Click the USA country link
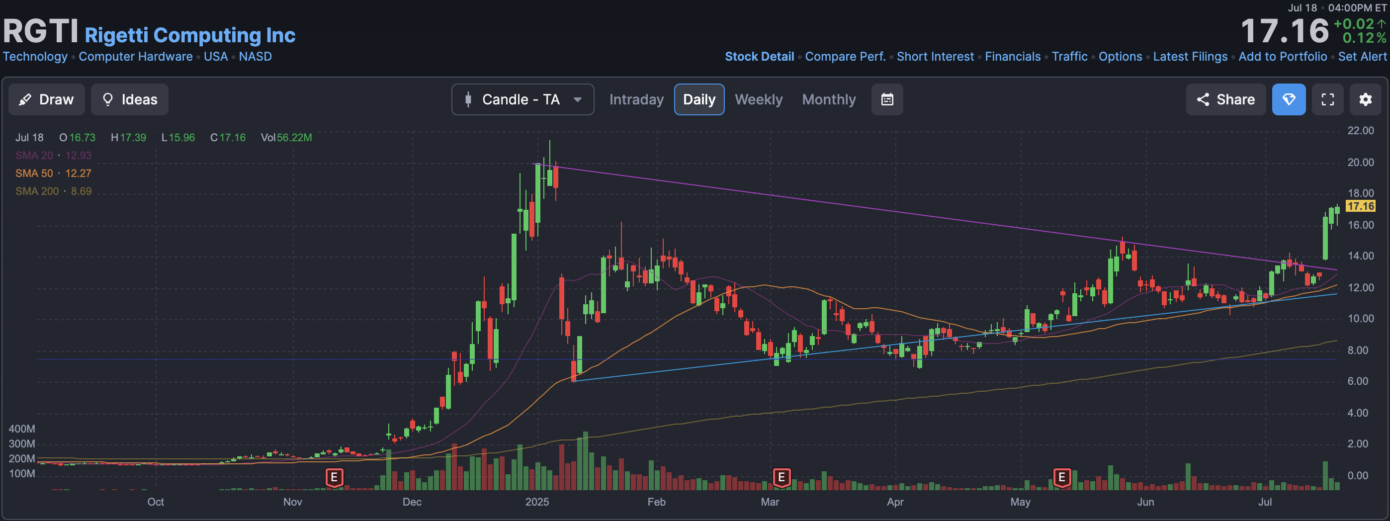 click(x=215, y=56)
